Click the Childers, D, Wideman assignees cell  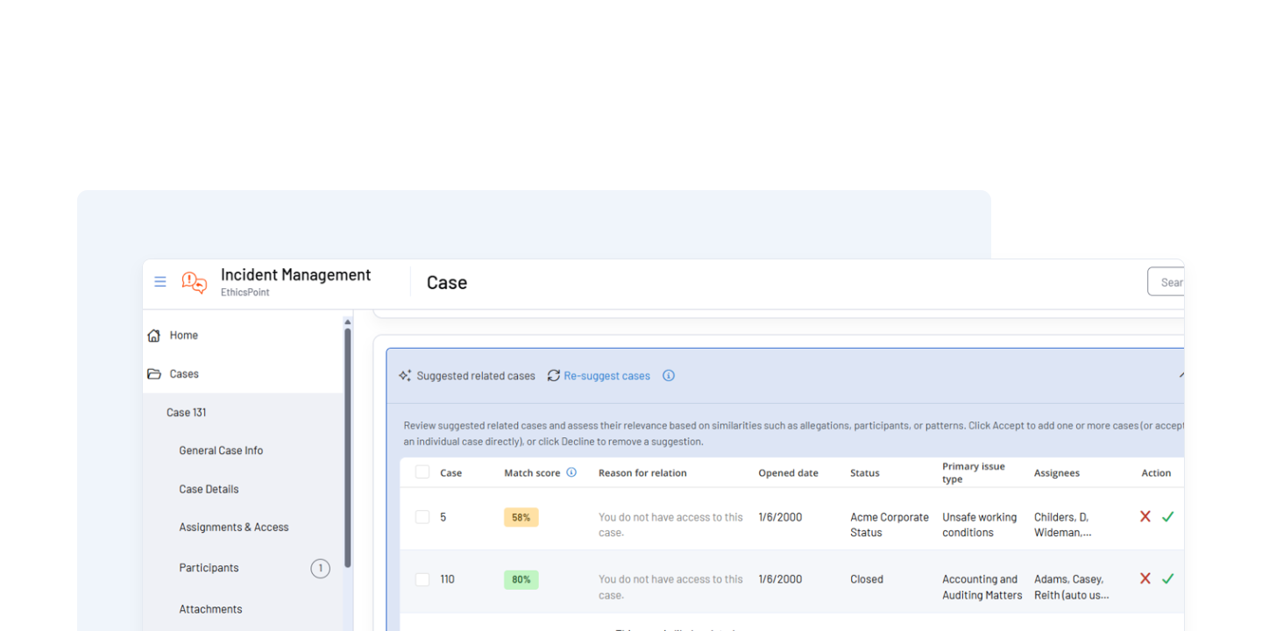(1063, 525)
